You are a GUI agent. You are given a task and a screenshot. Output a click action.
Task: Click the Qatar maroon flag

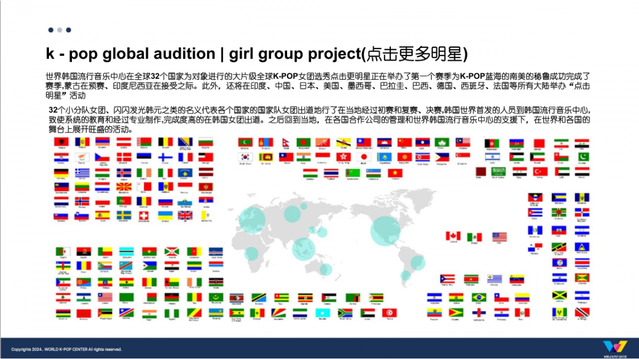[481, 171]
